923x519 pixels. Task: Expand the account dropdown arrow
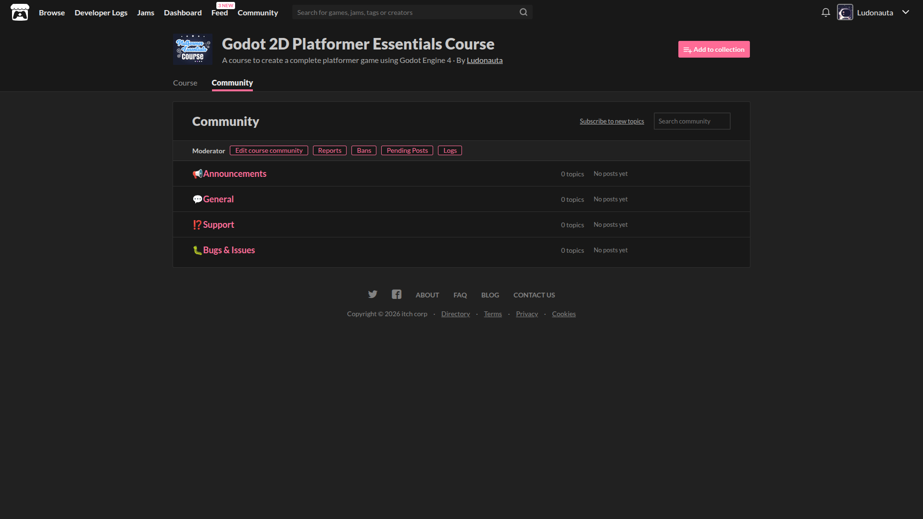906,12
